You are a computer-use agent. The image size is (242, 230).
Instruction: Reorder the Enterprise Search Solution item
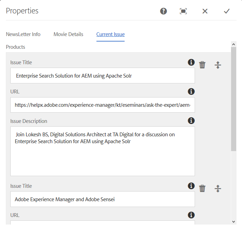coord(218,65)
